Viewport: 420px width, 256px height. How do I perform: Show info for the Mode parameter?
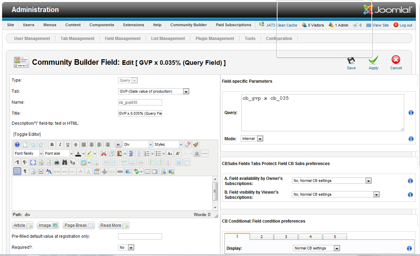(x=411, y=139)
